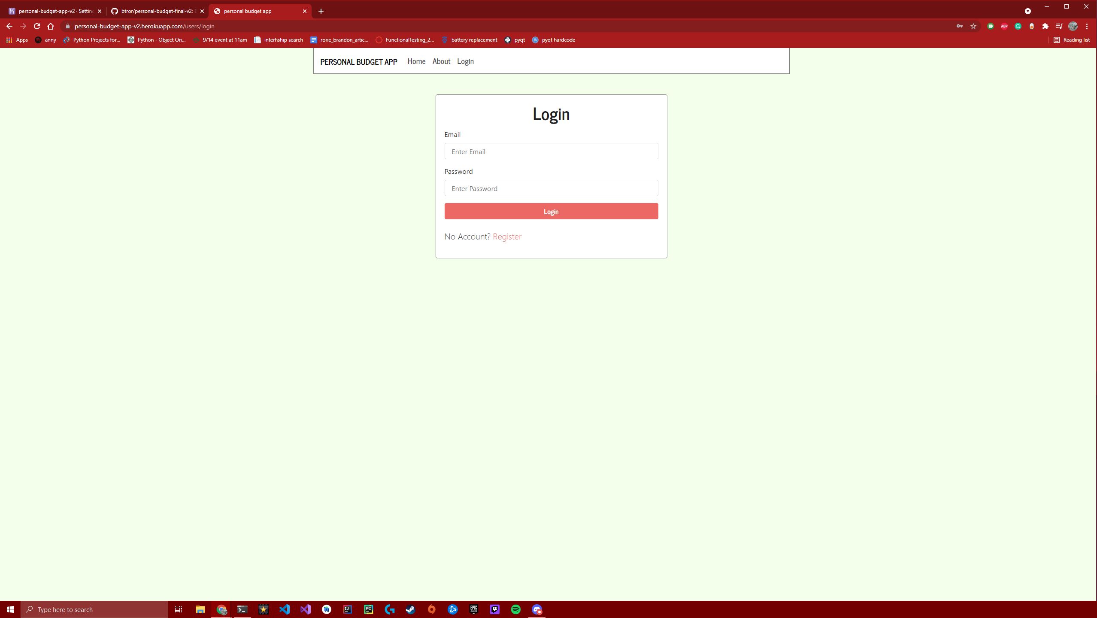The image size is (1097, 618).
Task: Open the saved passwords key icon
Action: click(960, 26)
